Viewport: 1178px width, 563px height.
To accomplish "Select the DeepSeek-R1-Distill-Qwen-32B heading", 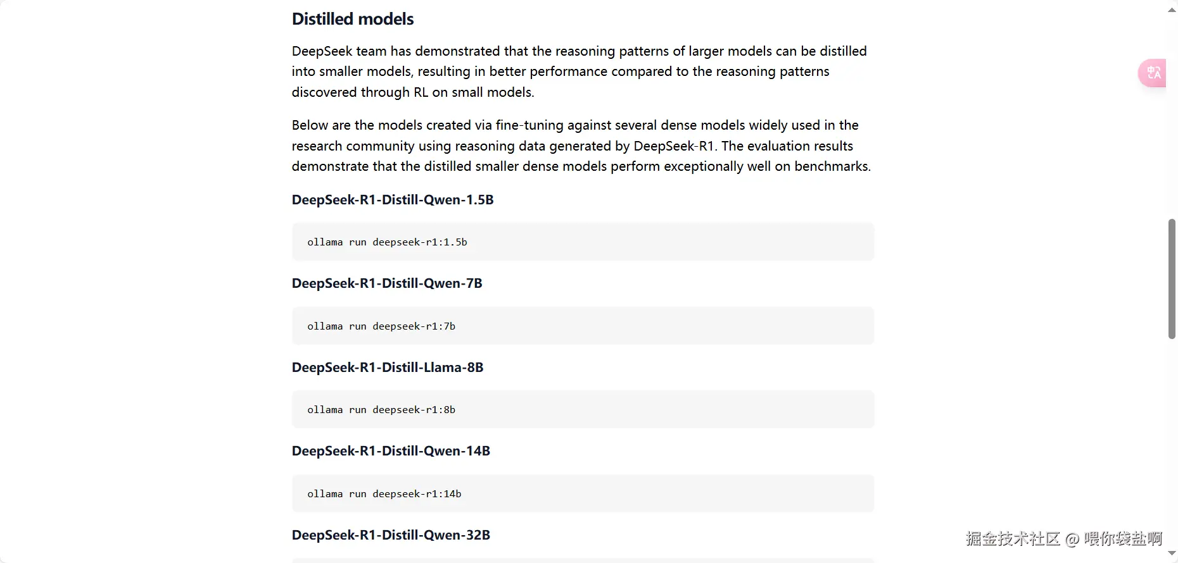I will click(x=391, y=535).
